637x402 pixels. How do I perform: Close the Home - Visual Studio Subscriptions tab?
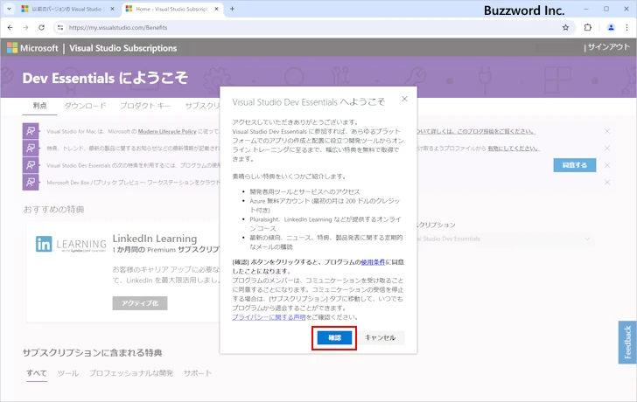coord(216,9)
